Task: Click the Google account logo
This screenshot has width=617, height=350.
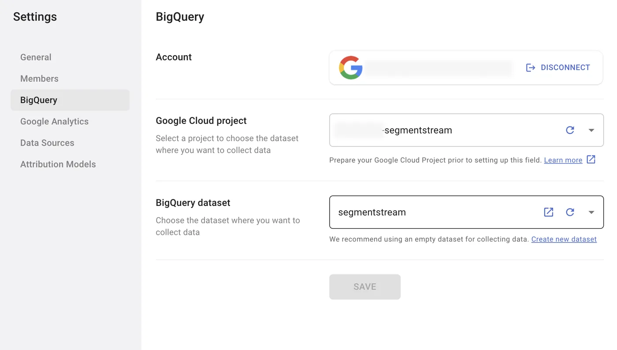Action: coord(351,67)
